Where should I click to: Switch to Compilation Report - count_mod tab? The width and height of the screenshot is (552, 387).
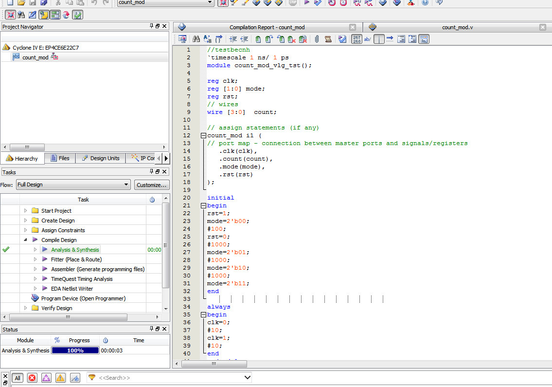[x=267, y=27]
